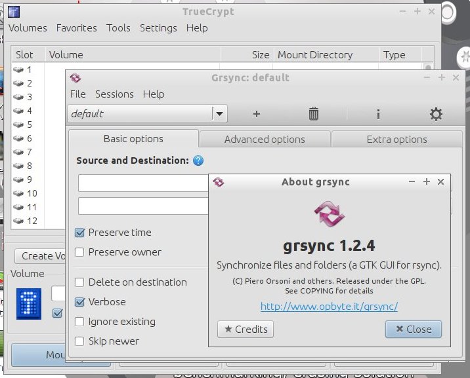Select drive slot 6 in TrueCrypt list

tap(23, 138)
